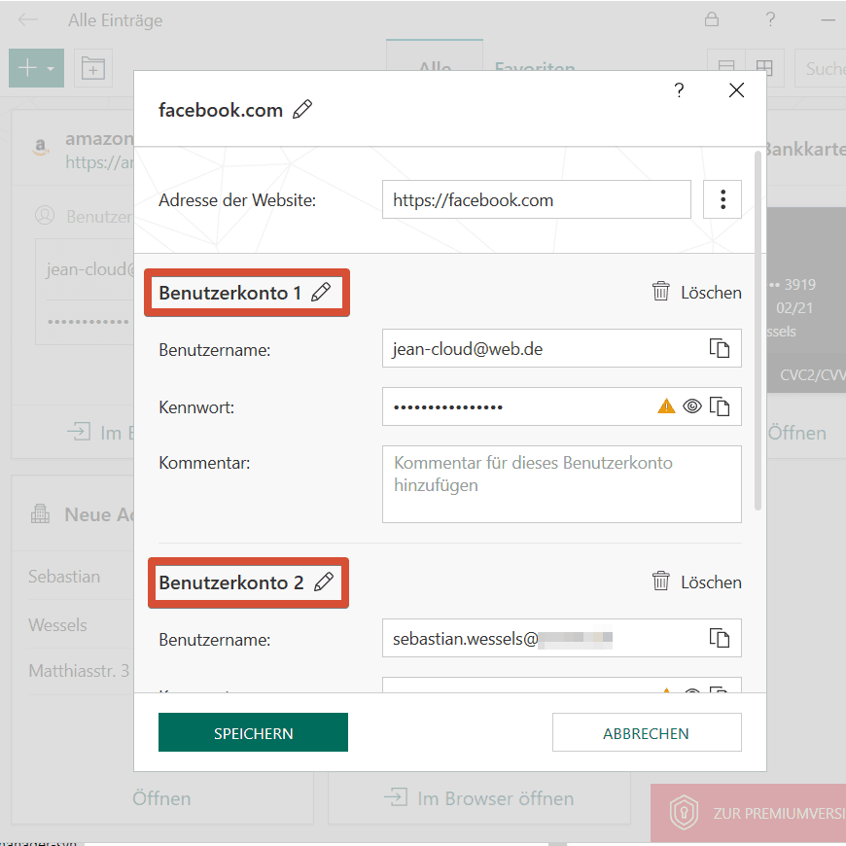This screenshot has width=846, height=846.
Task: Open the dialog help question mark
Action: click(679, 90)
